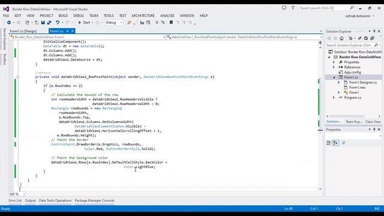Click the Solution Explorer horizontal scrollbar
The image size is (384, 216).
coord(347,116)
